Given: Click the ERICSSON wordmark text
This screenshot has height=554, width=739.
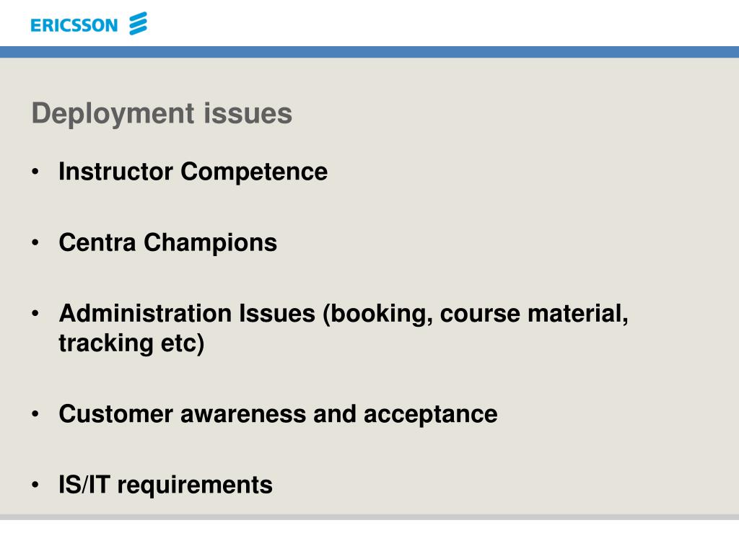Looking at the screenshot, I should click(74, 25).
